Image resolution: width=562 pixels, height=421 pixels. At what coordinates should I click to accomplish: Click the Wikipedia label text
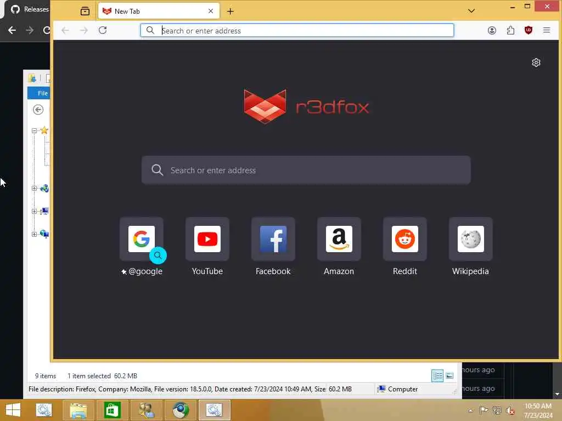[x=470, y=271]
